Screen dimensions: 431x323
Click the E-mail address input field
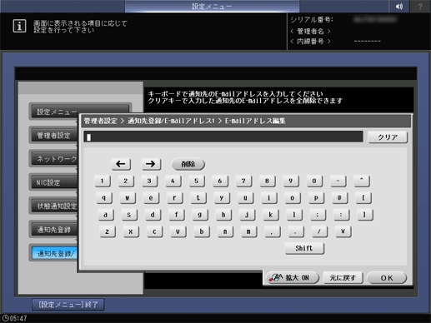coord(223,137)
